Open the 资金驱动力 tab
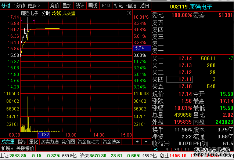The height and width of the screenshot is (160, 234). pos(89,142)
